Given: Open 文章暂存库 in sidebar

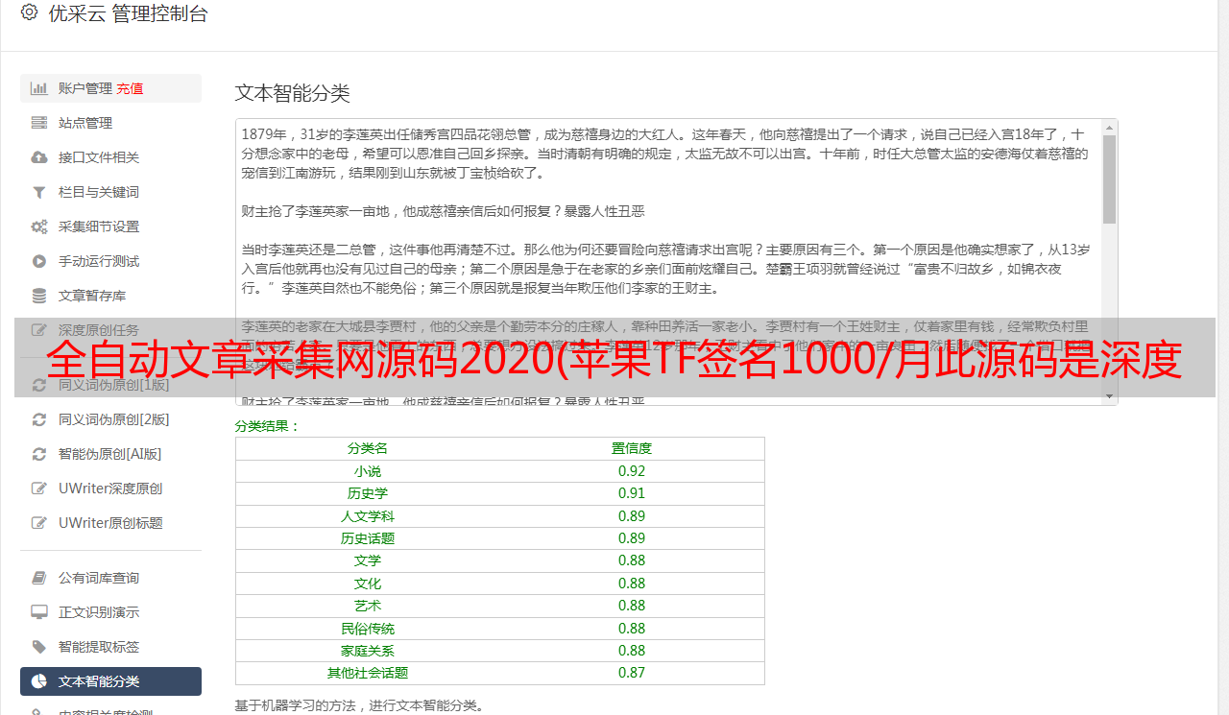Looking at the screenshot, I should (x=110, y=296).
